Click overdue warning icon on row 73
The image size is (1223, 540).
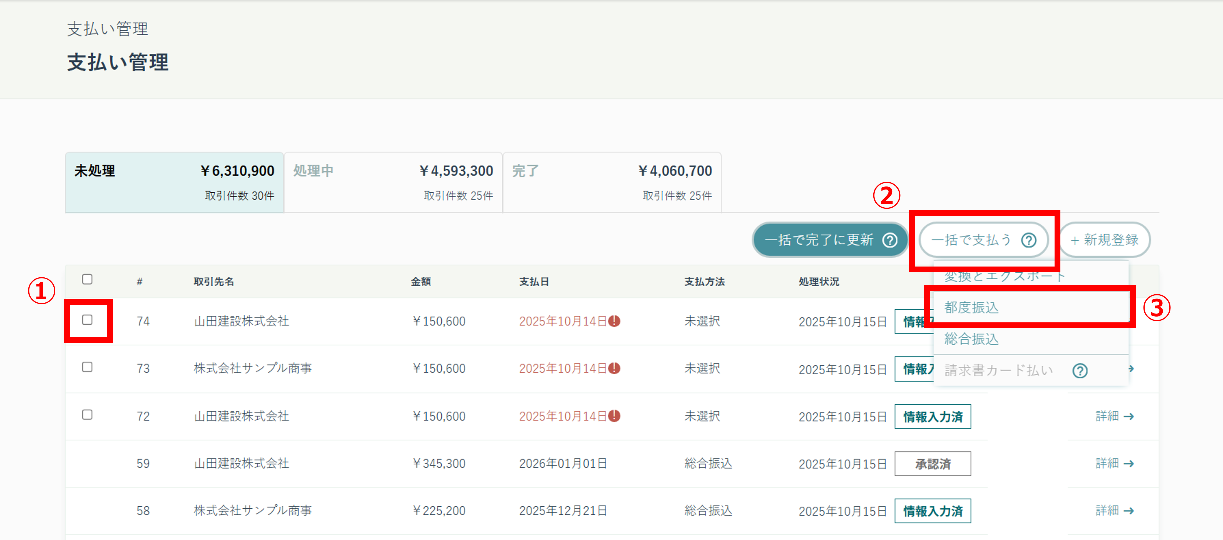(614, 368)
